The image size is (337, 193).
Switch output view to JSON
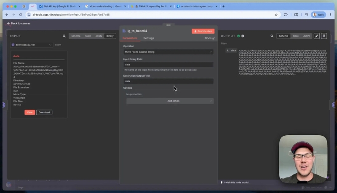pos(306,36)
